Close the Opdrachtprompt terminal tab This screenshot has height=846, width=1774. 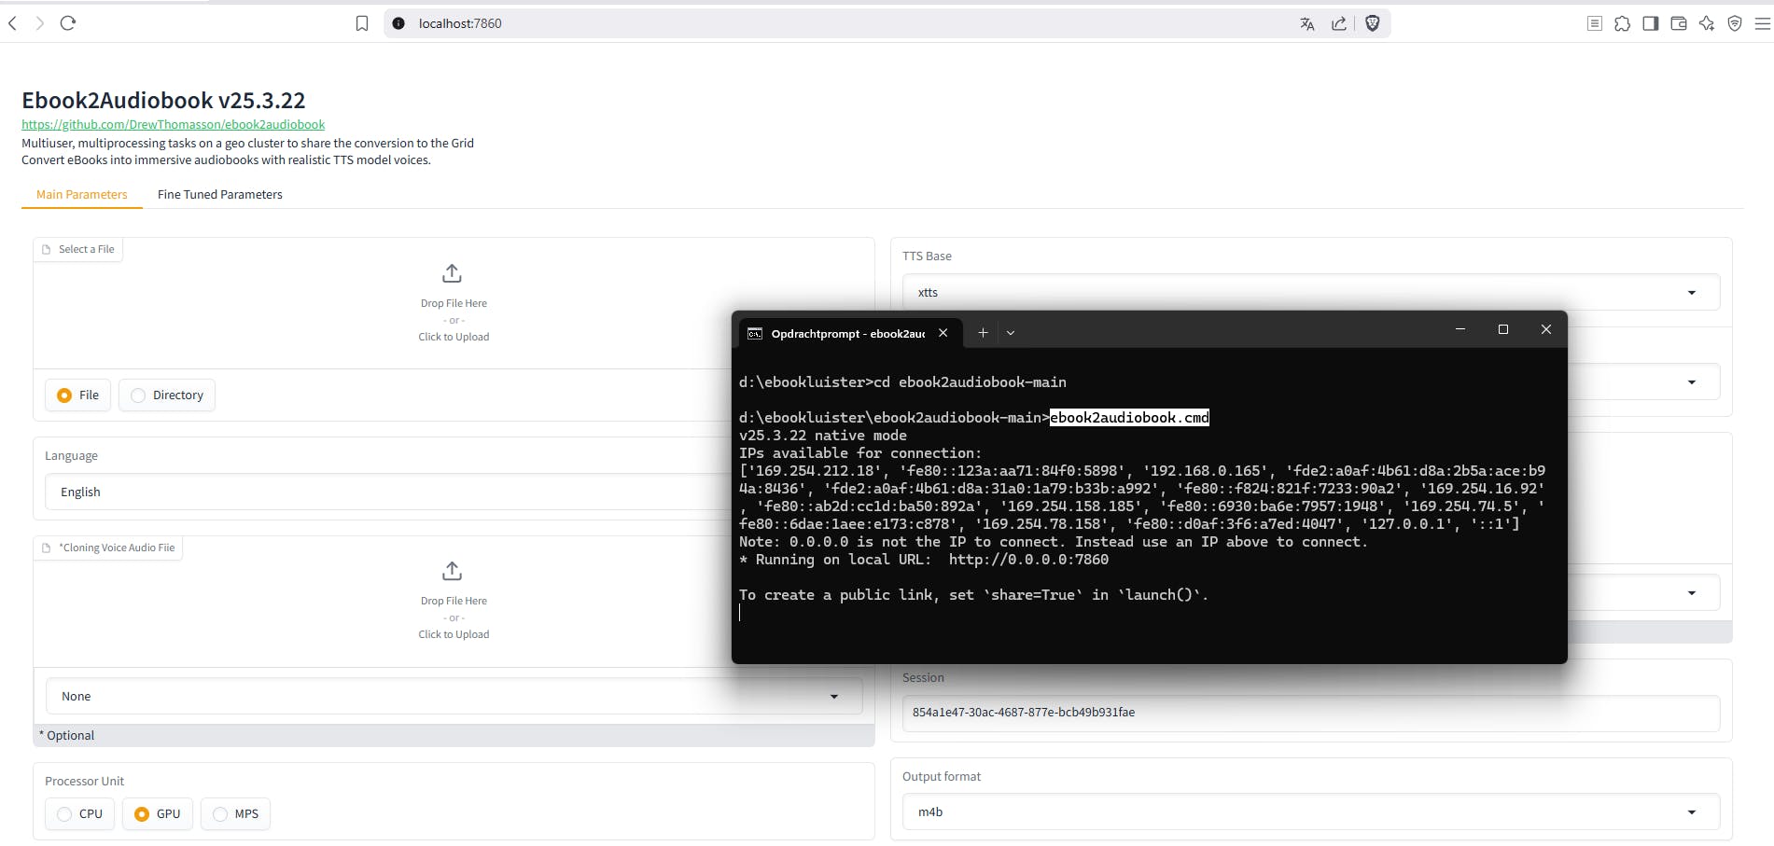click(943, 333)
